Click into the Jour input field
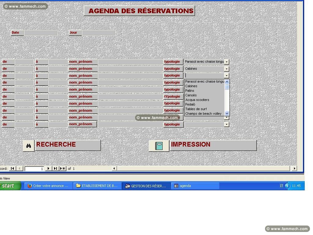The width and height of the screenshot is (313, 235). 99,33
